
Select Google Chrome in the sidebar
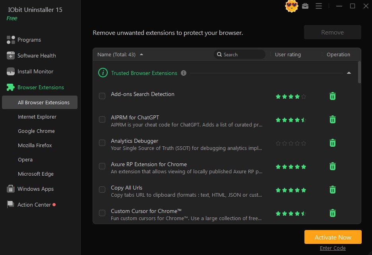(x=36, y=131)
